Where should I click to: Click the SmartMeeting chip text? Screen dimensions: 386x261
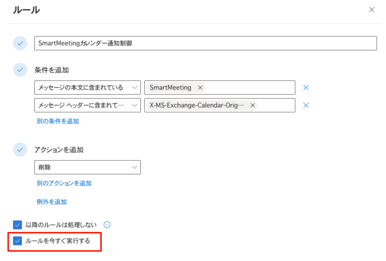pos(170,88)
